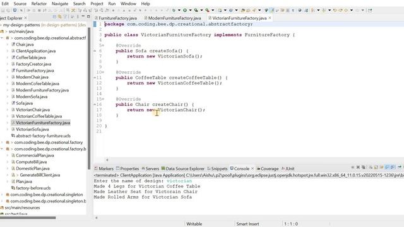
Task: Click the Terminate icon in Console toolbar
Action: (x=353, y=167)
